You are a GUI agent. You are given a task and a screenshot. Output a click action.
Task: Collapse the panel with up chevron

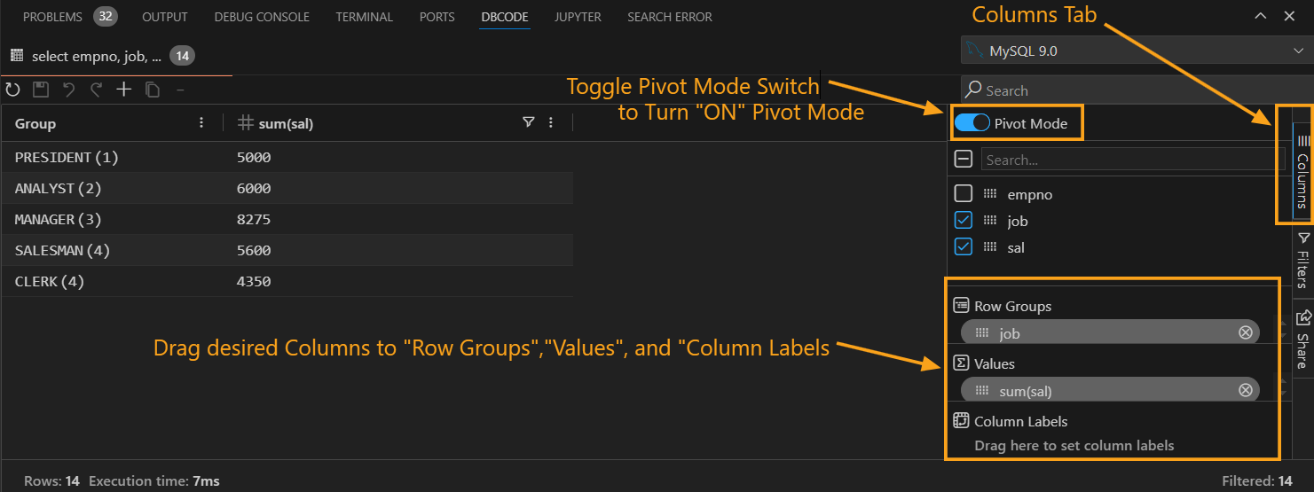click(x=1261, y=16)
